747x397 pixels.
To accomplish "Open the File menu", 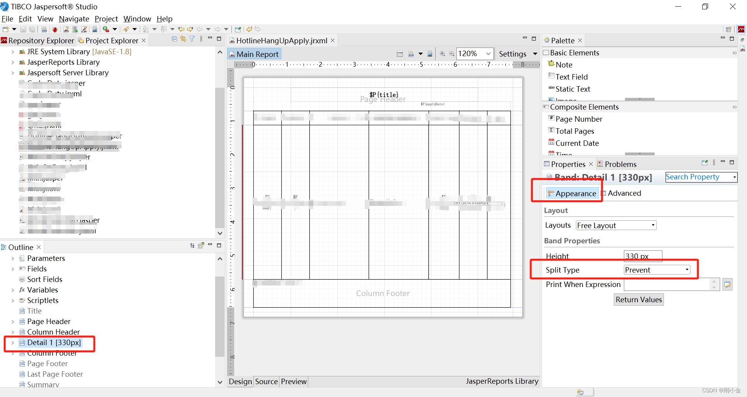I will 7,19.
